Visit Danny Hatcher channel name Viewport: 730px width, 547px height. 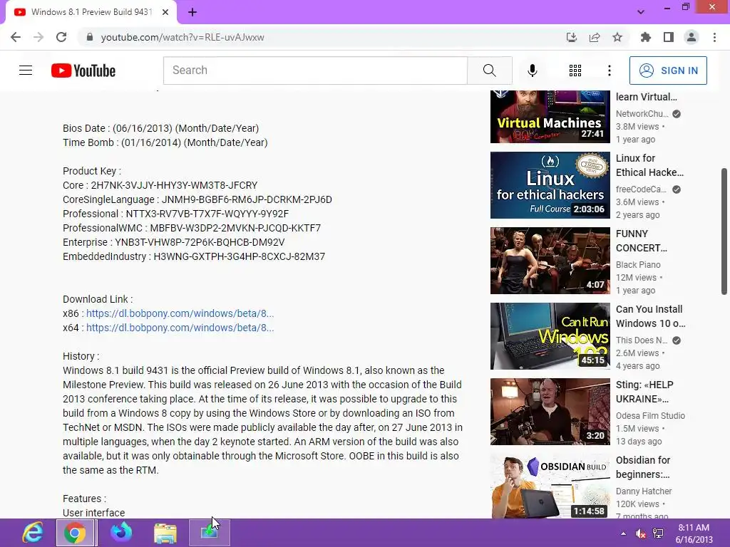644,491
